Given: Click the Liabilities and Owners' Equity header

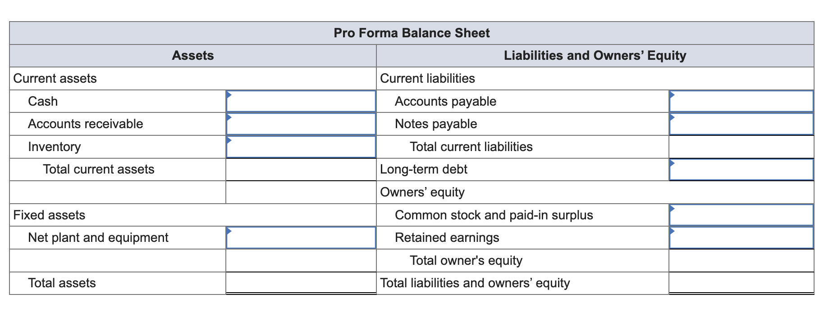Looking at the screenshot, I should [595, 56].
